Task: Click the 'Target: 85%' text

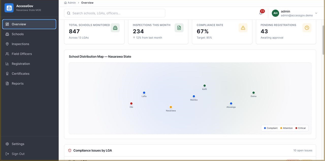Action: pos(204,38)
